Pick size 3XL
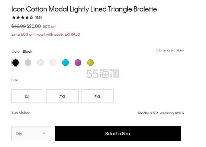 coord(98,96)
